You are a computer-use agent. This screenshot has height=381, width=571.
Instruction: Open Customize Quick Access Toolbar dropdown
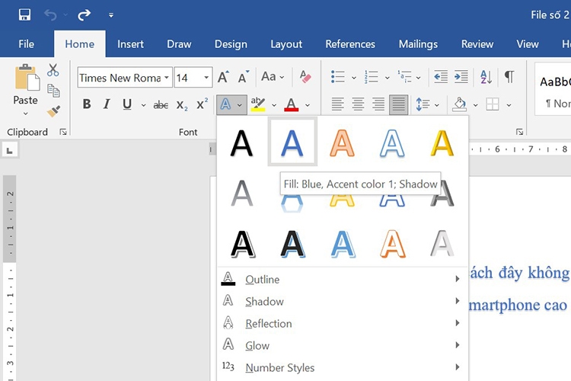(x=111, y=15)
